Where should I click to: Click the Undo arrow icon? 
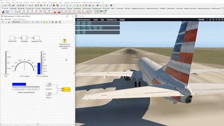(x=29, y=5)
